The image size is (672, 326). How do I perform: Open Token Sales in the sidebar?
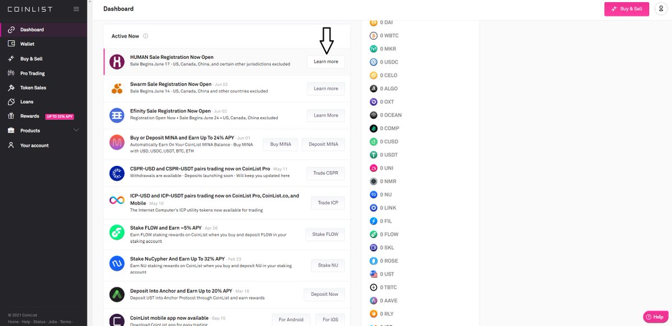(x=33, y=88)
